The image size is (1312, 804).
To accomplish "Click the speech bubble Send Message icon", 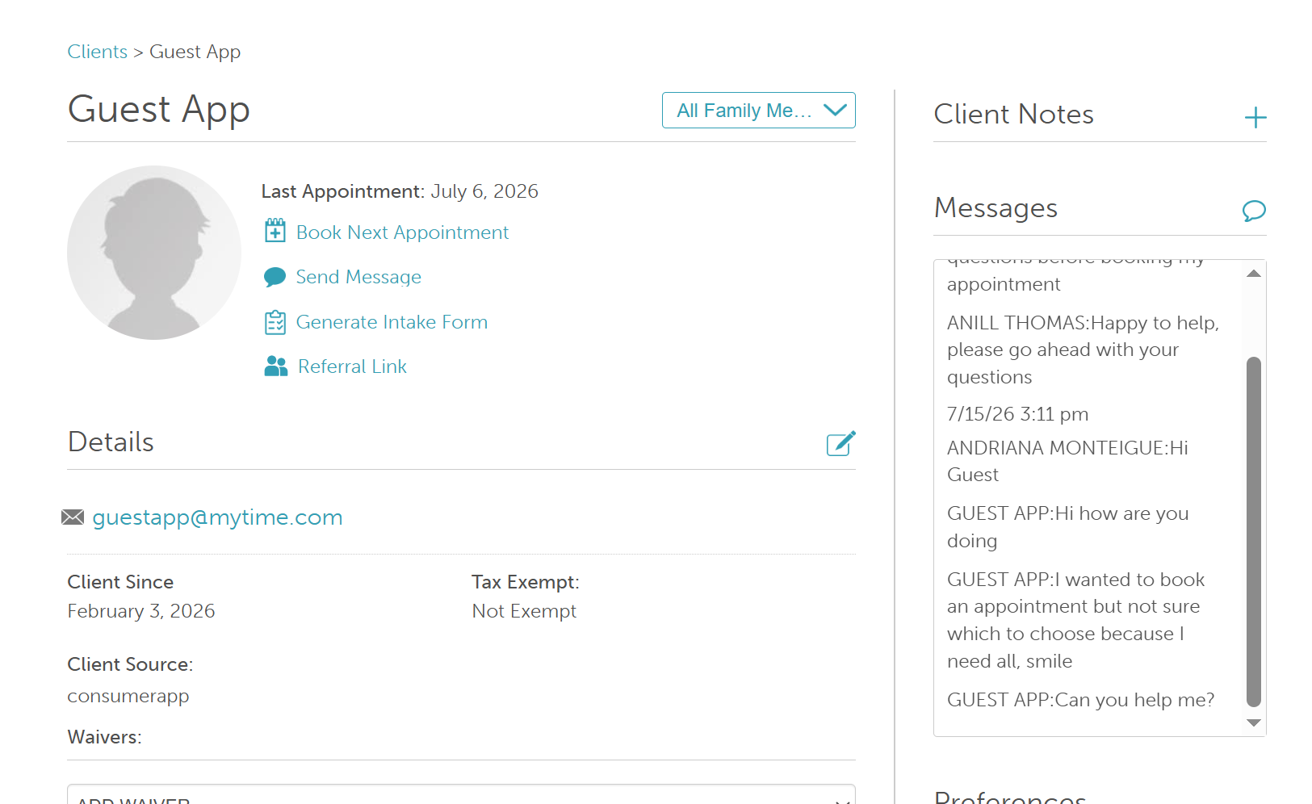I will pyautogui.click(x=275, y=277).
